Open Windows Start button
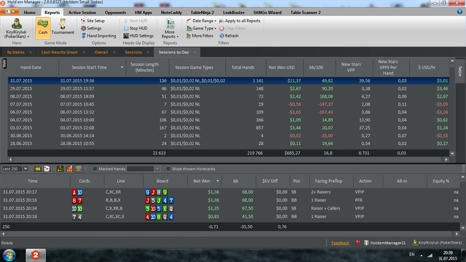Viewport: 466px width, 262px height. (x=9, y=255)
